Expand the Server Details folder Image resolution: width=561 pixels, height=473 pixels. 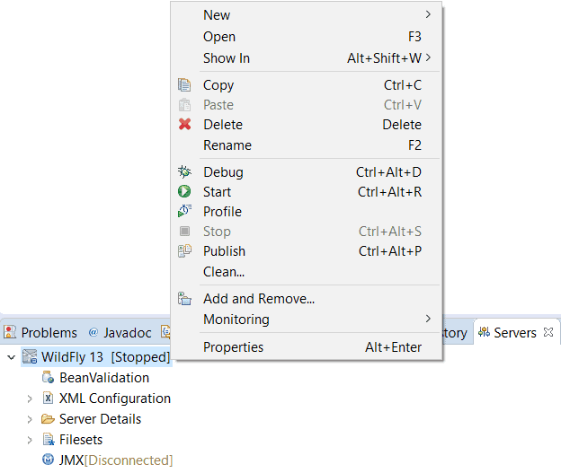click(30, 419)
